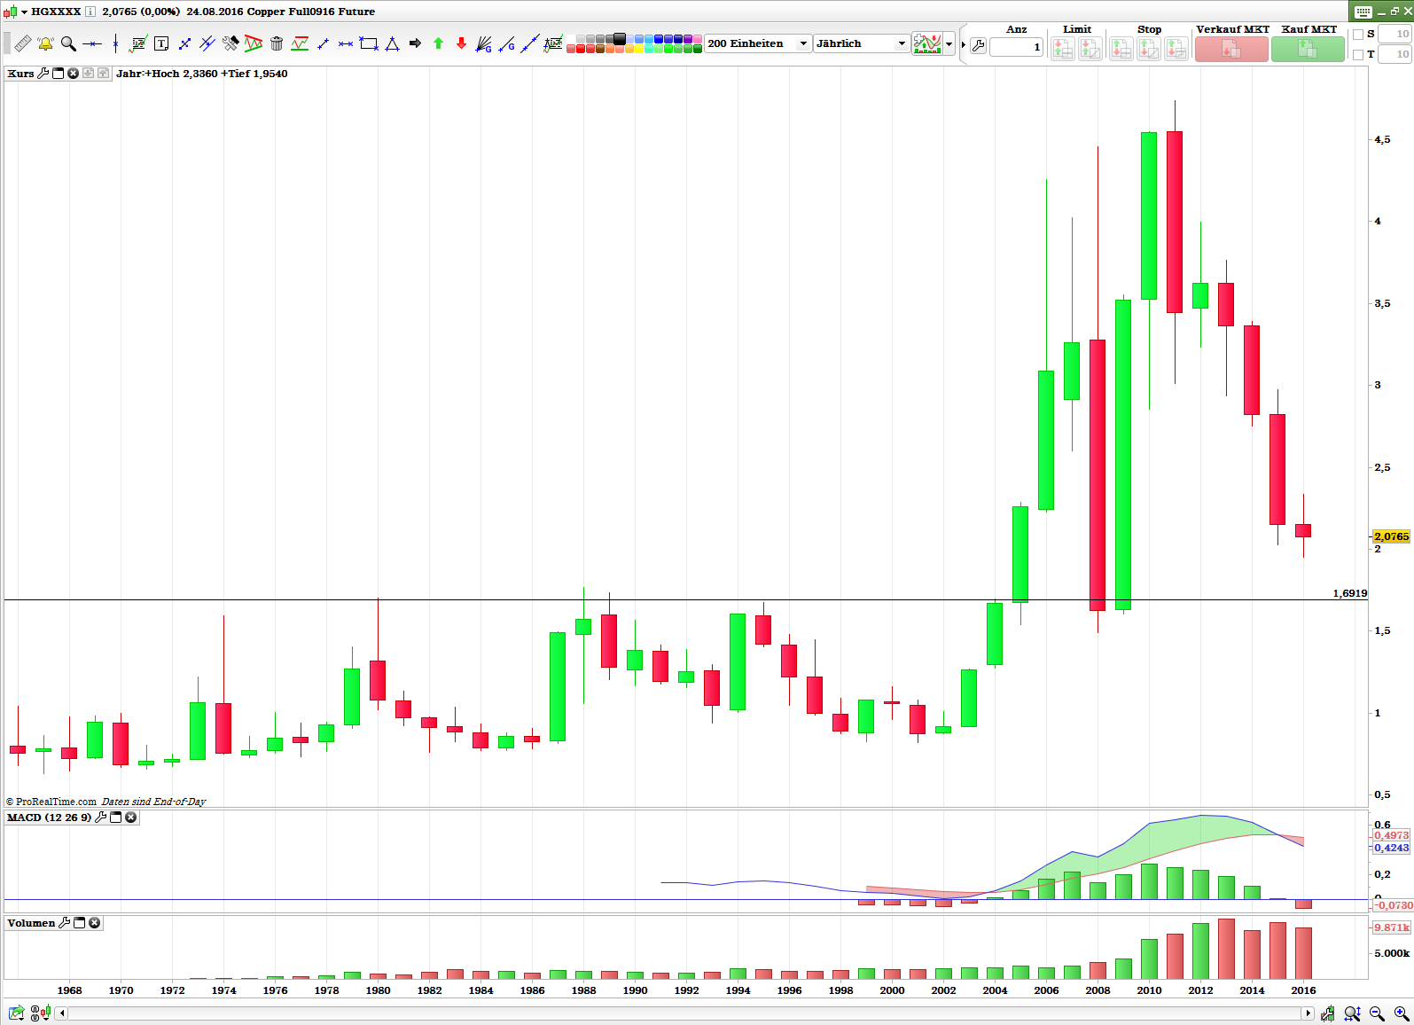This screenshot has height=1025, width=1414.
Task: Click the Verkauf MKT sell button
Action: coord(1230,49)
